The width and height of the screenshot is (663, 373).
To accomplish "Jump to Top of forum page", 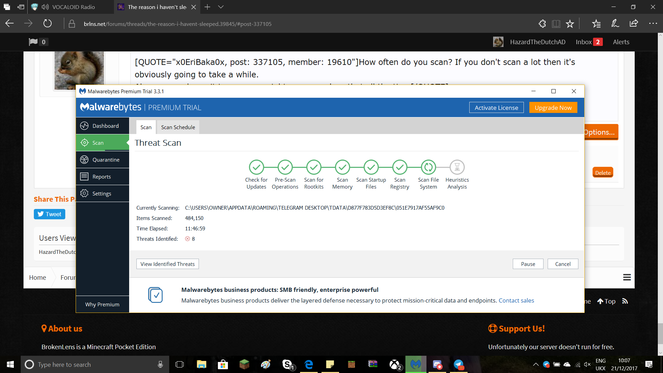I will (606, 301).
